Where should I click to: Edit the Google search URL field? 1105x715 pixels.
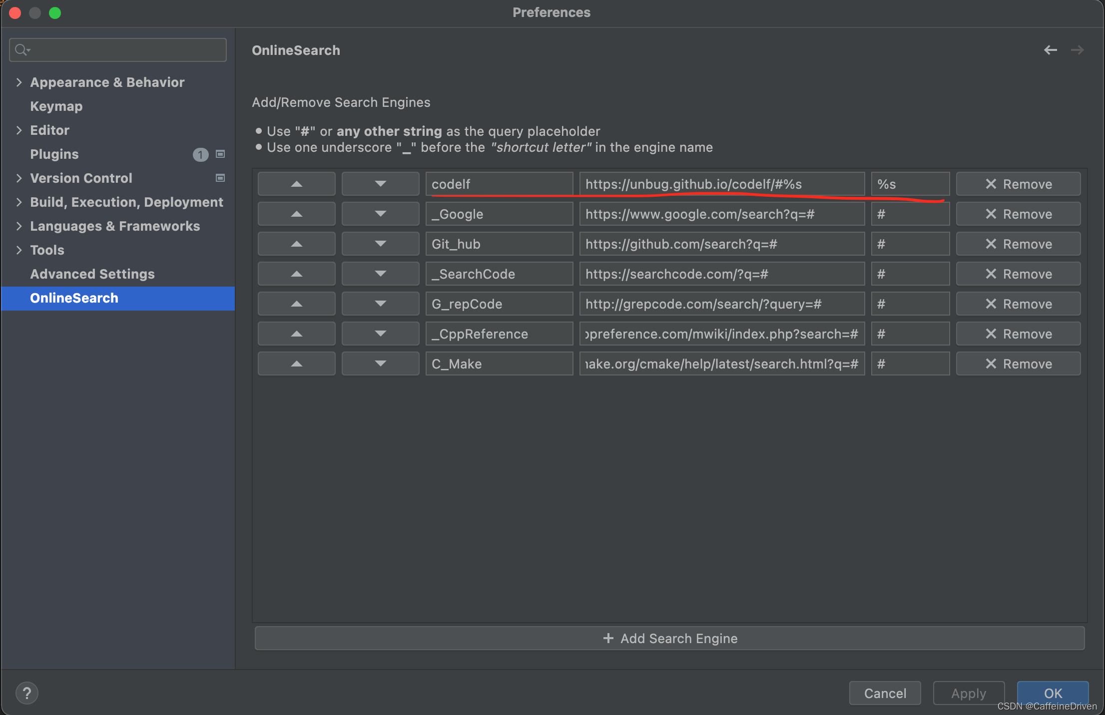pos(722,214)
